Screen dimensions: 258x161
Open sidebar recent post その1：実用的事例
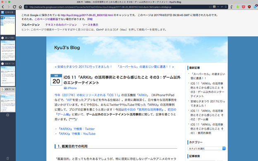[207, 129]
